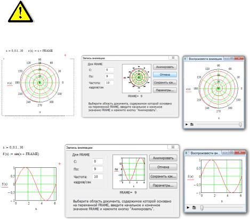Maximize the sine playback window
The width and height of the screenshot is (250, 219).
click(231, 152)
